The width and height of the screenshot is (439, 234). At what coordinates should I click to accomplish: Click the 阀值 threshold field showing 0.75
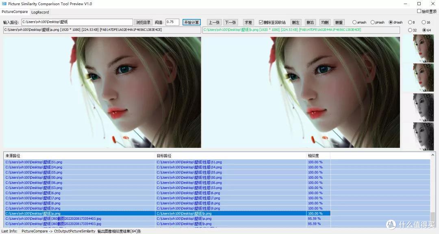[x=172, y=22]
